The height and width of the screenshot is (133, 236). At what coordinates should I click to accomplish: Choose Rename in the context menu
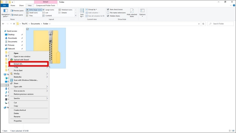pos(29,117)
